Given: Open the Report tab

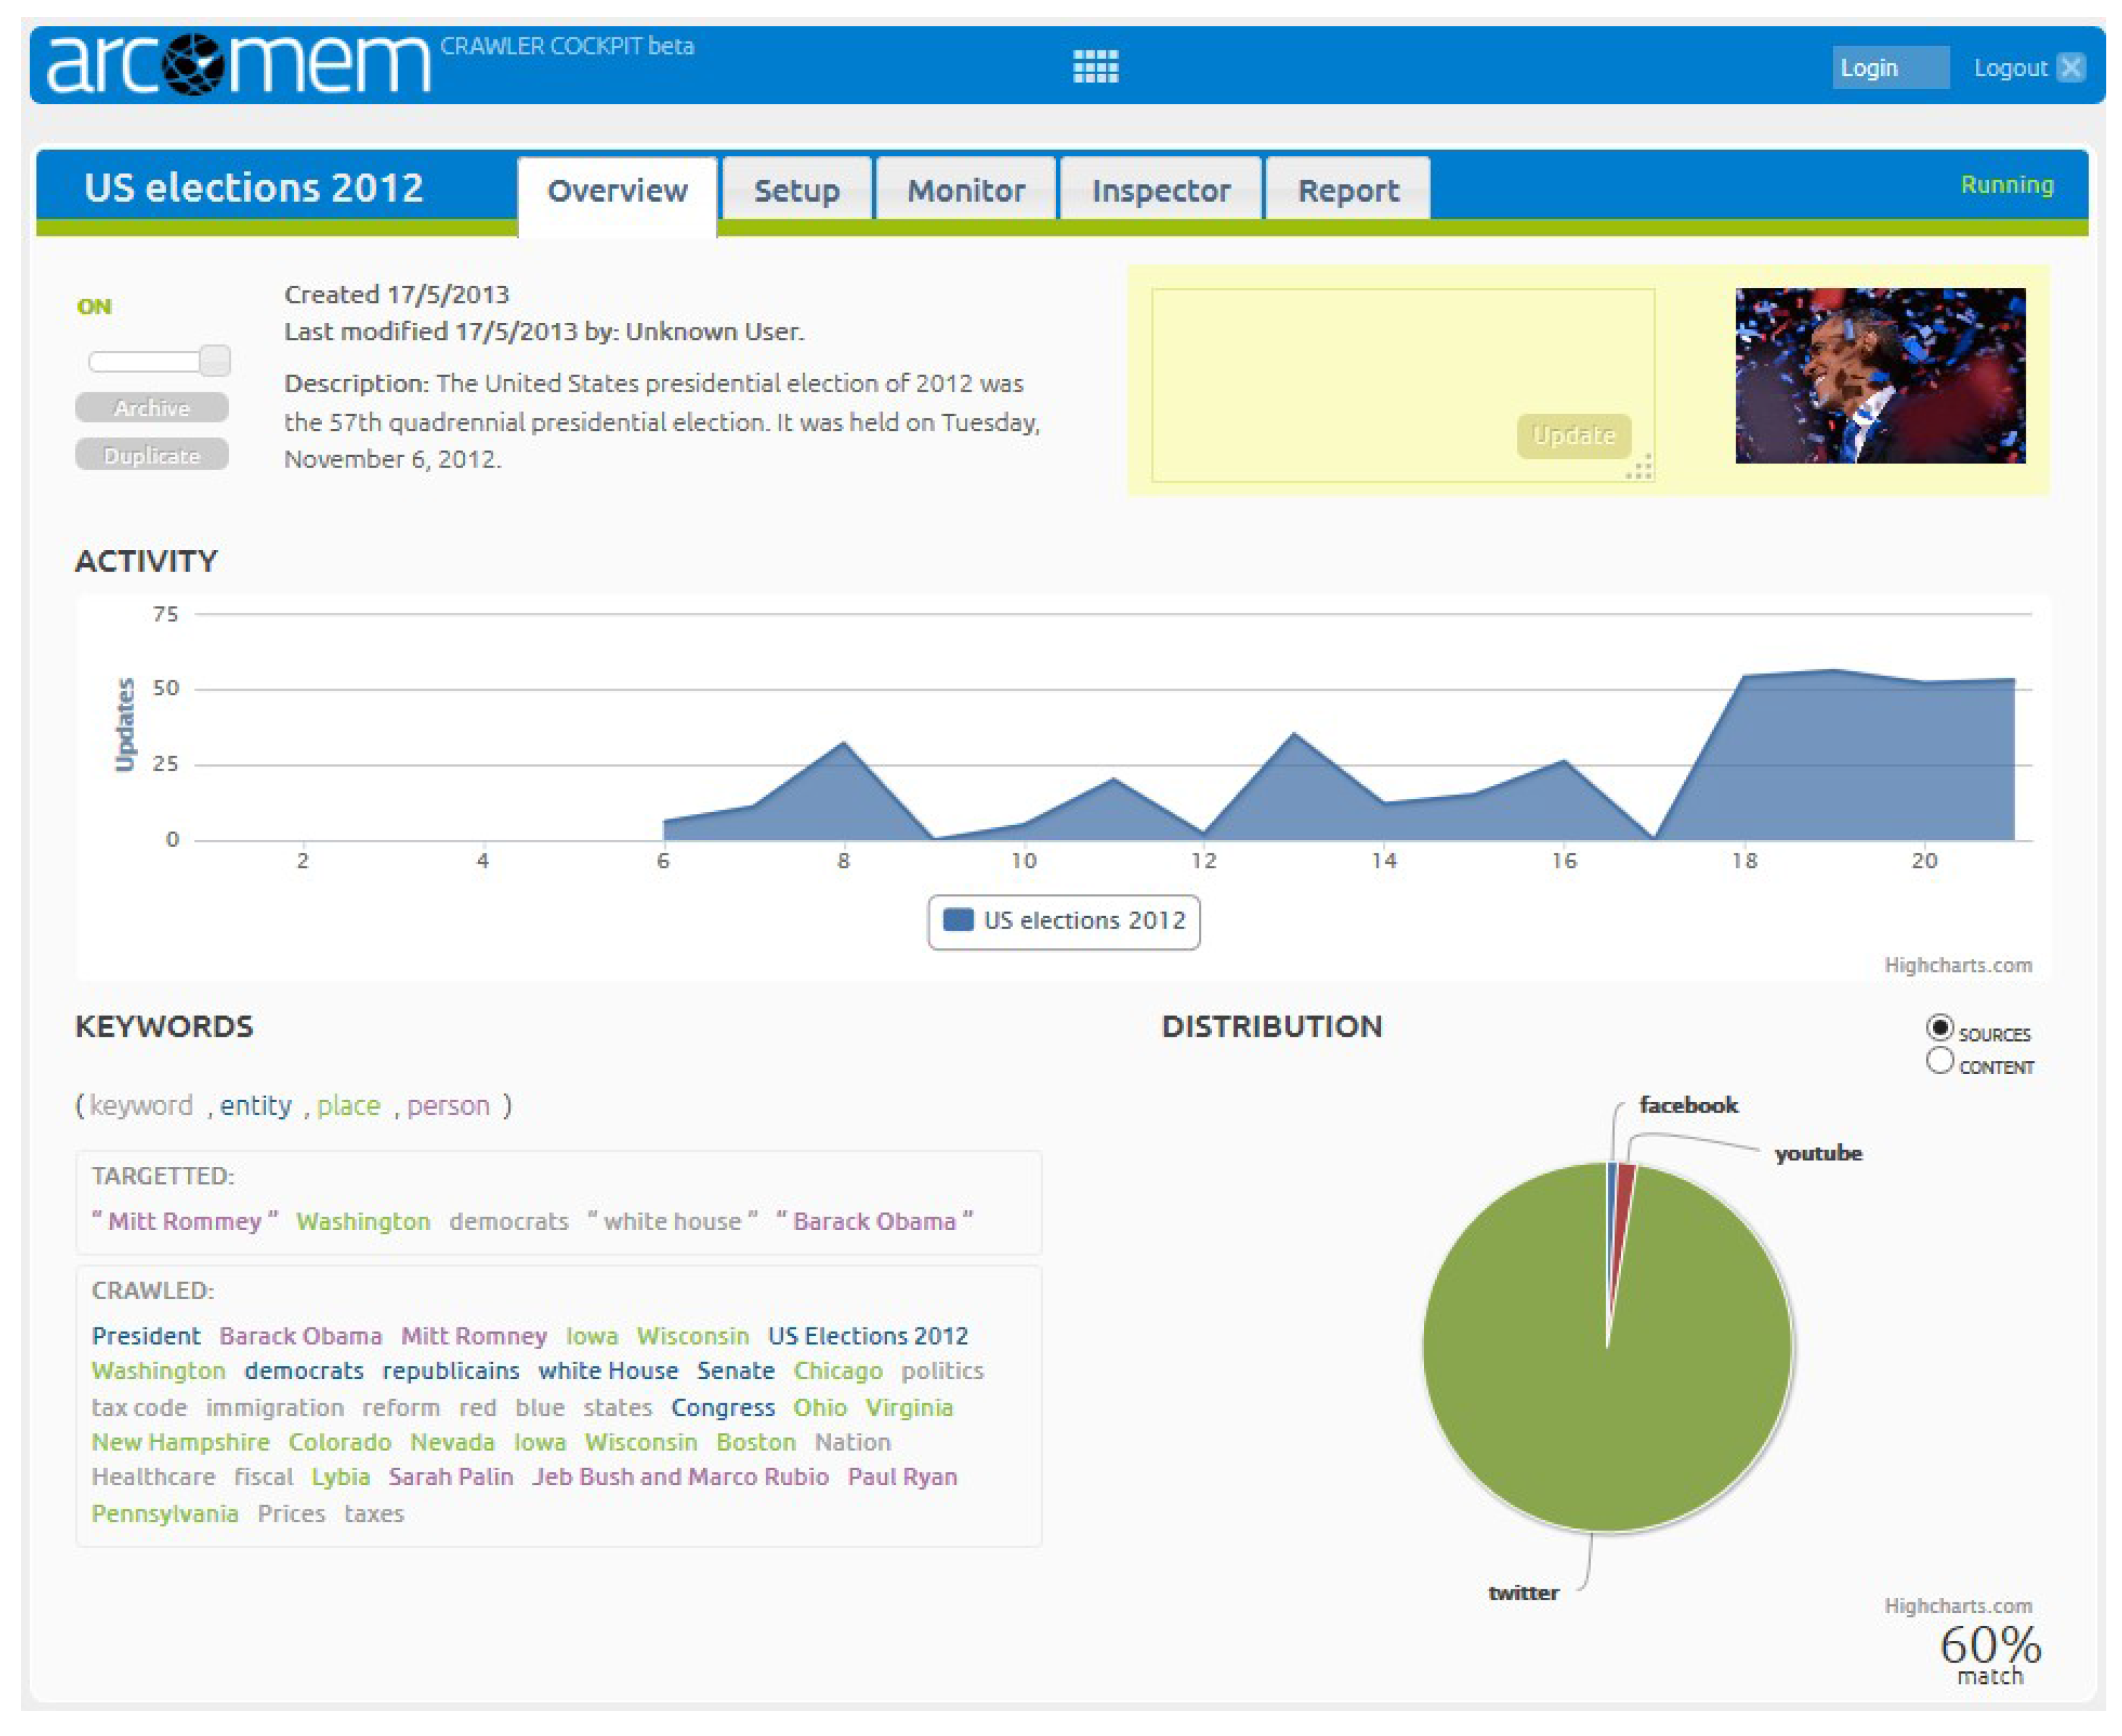Looking at the screenshot, I should 1347,190.
